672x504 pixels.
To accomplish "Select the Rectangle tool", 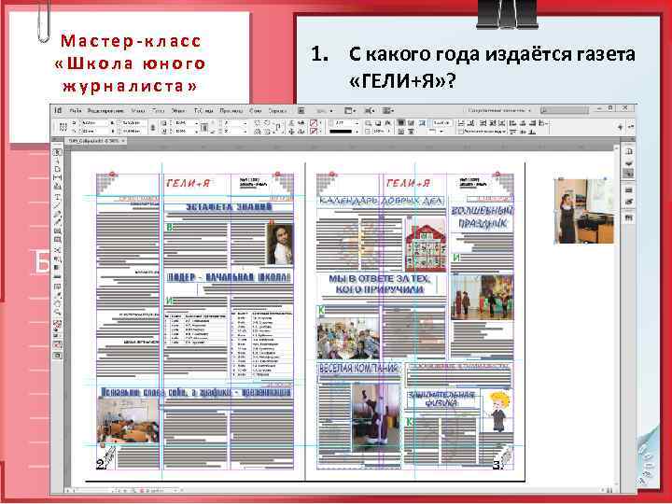I will point(57,240).
